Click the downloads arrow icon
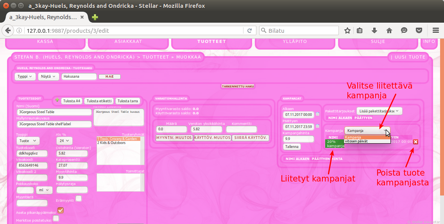444x224 pixels. [x=374, y=30]
